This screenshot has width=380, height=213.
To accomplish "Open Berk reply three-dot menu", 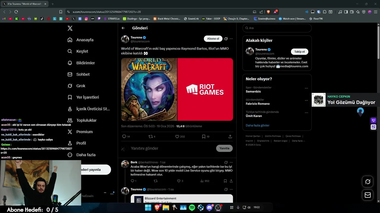I will [231, 162].
